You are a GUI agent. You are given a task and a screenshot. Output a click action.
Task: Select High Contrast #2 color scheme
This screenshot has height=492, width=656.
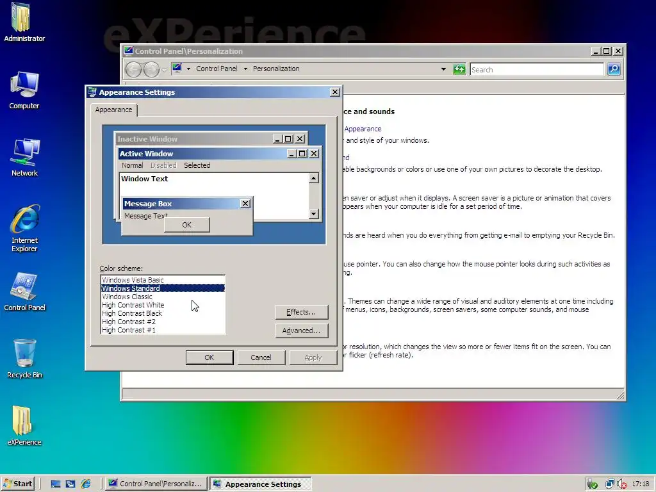[x=163, y=322]
